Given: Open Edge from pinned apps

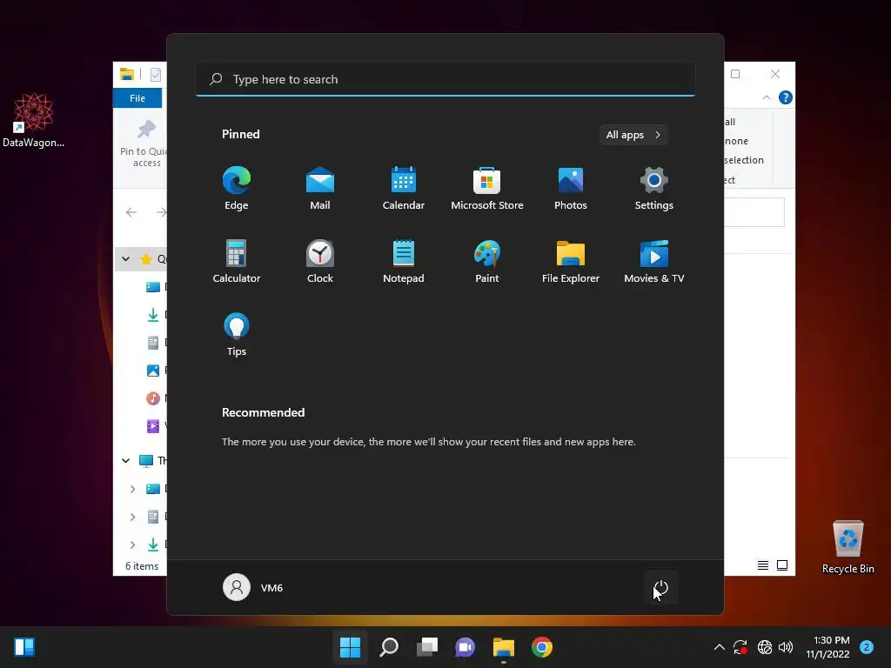Looking at the screenshot, I should pyautogui.click(x=237, y=189).
